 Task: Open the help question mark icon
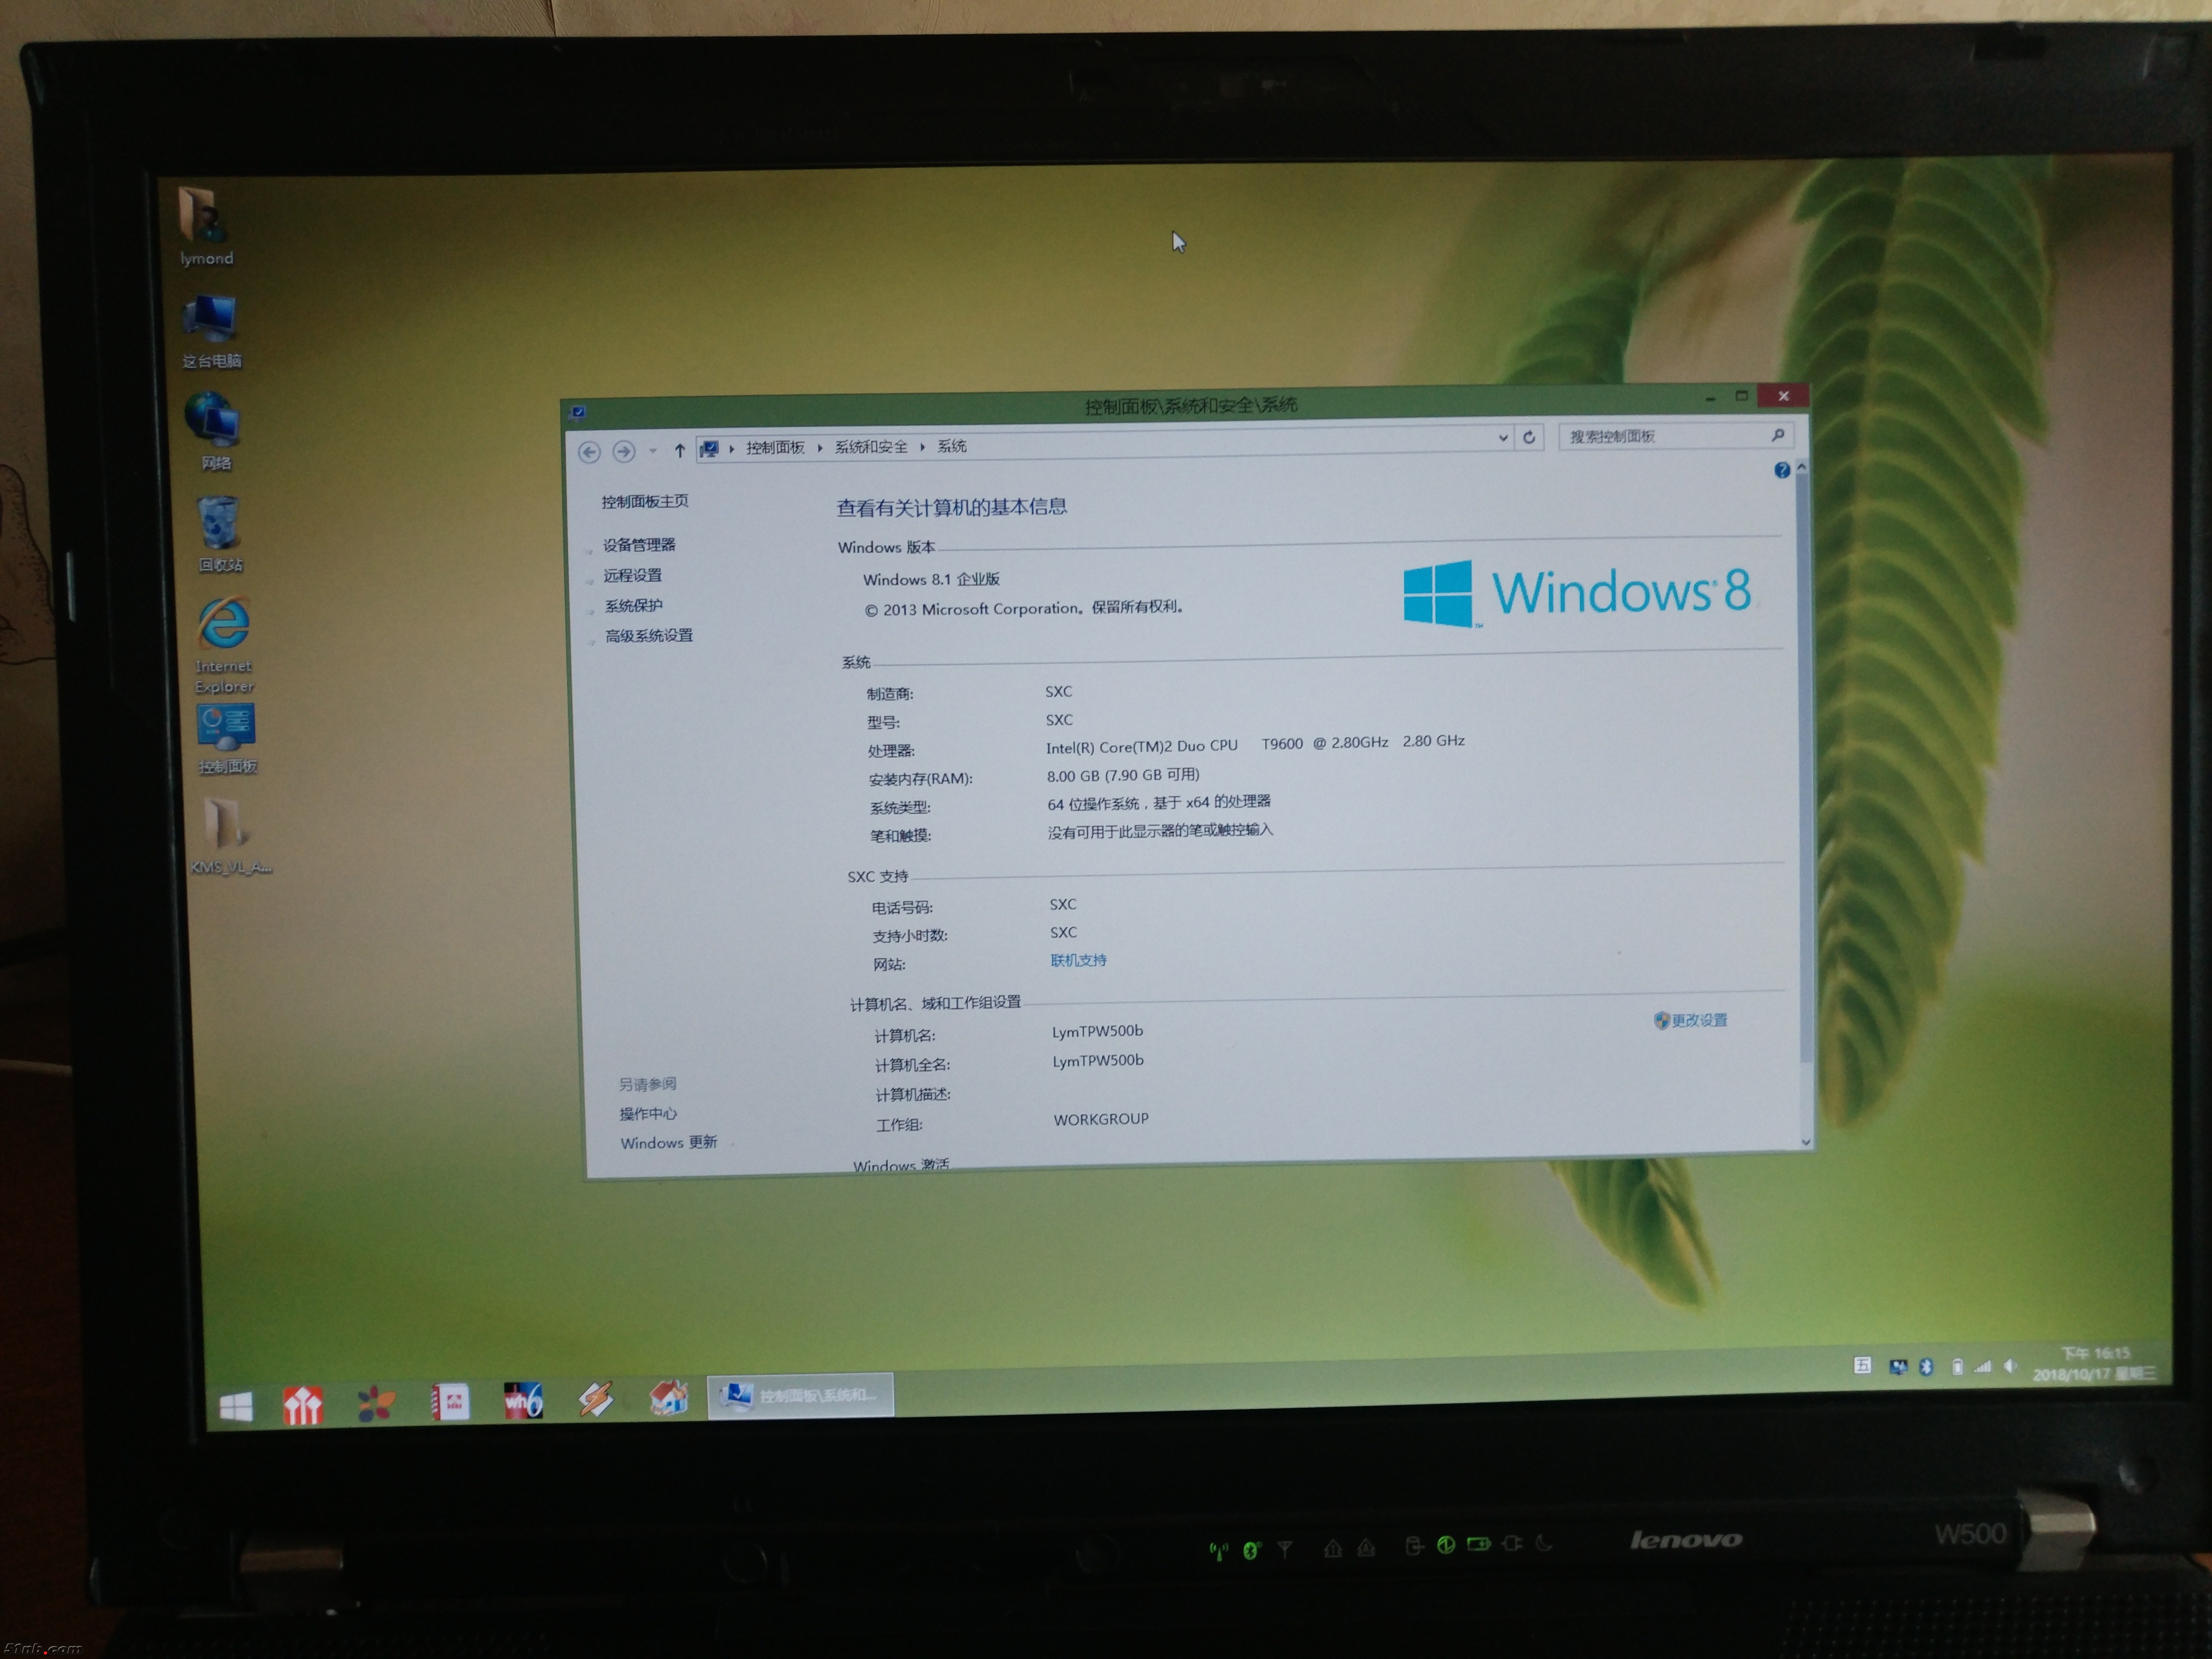click(1781, 470)
